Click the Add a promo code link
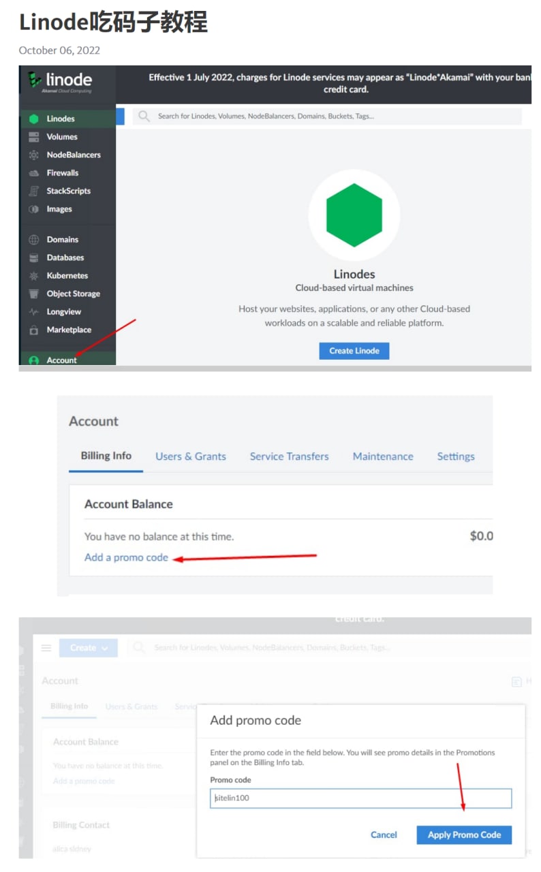The width and height of the screenshot is (541, 872). [x=126, y=557]
